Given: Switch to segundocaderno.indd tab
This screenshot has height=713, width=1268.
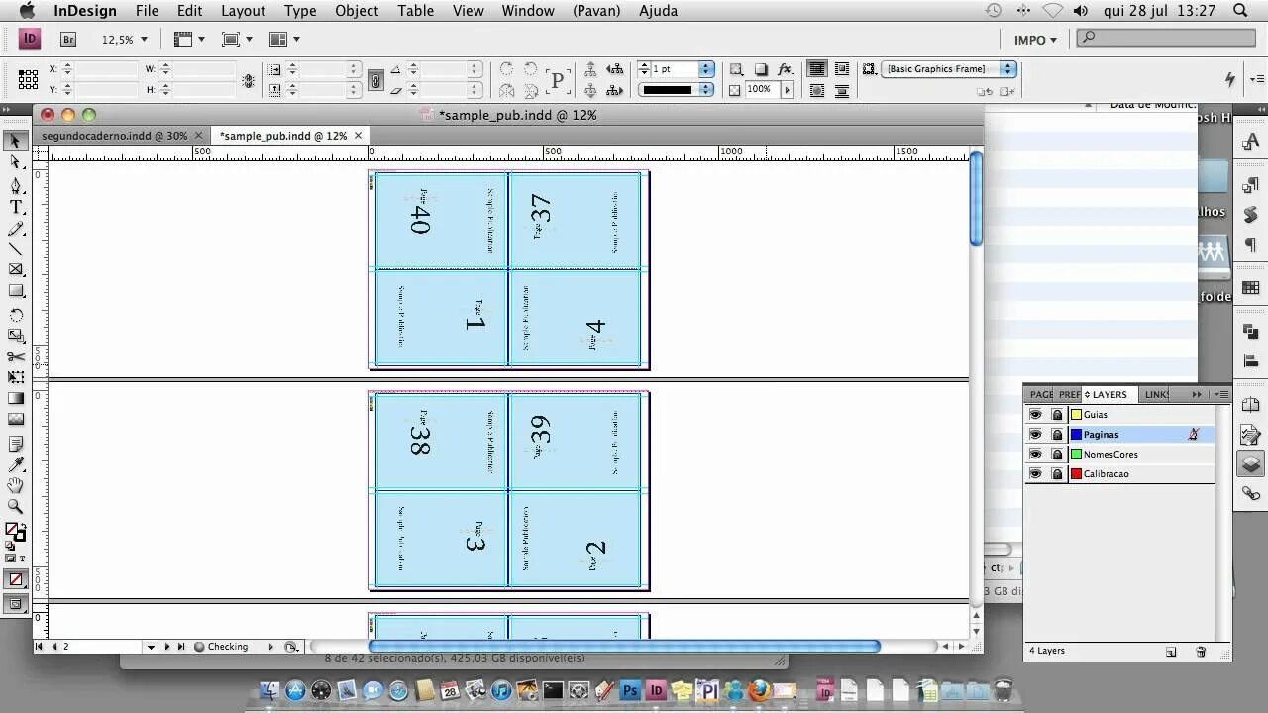Looking at the screenshot, I should 114,136.
